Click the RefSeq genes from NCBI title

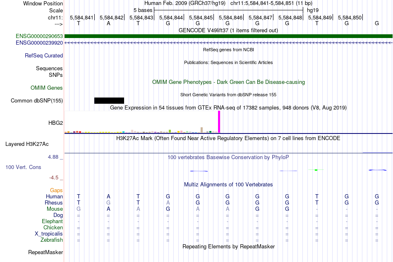point(228,50)
